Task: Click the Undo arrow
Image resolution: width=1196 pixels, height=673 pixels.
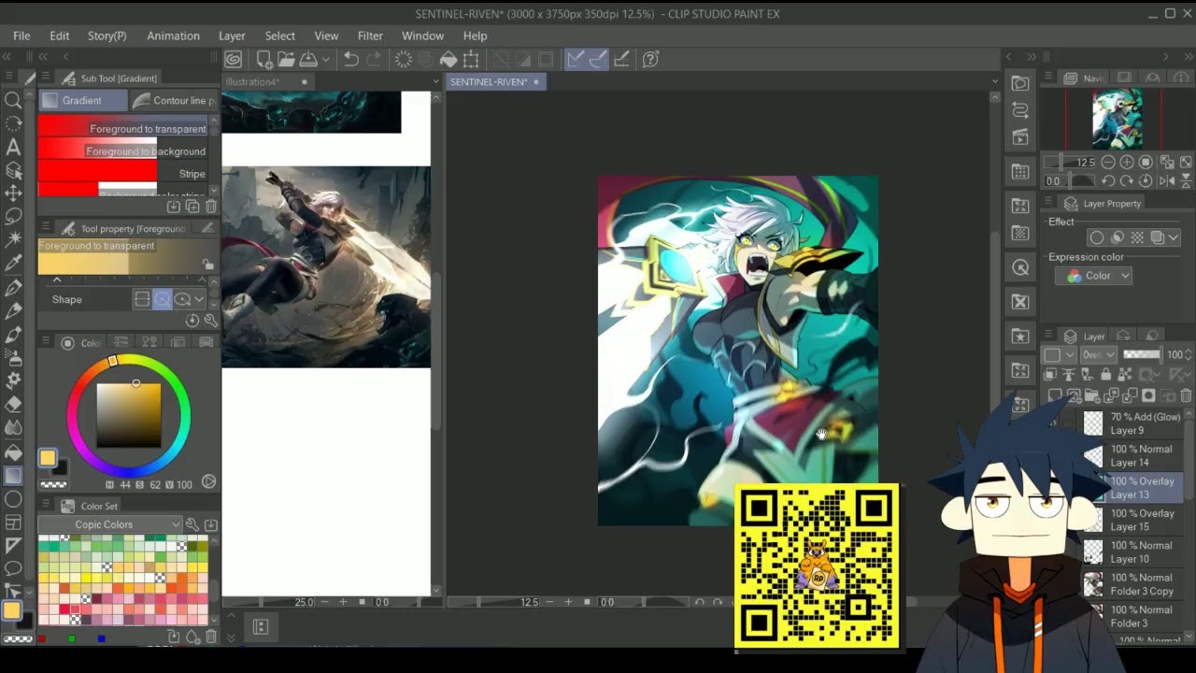Action: [350, 59]
